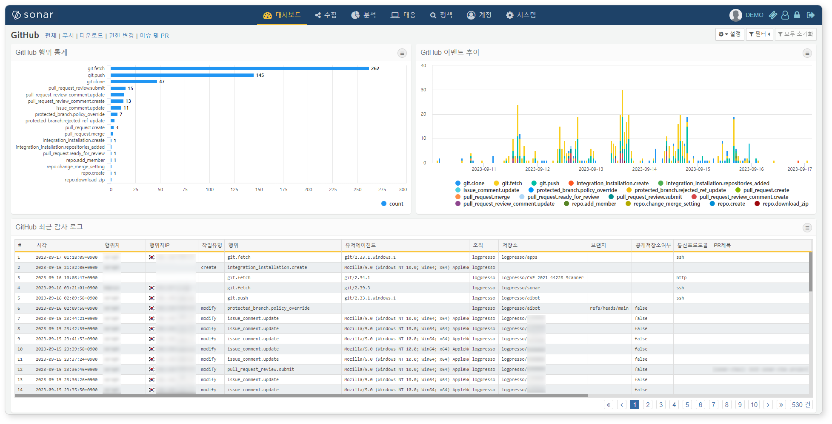
Task: Sort table by 시각 column header
Action: 67,246
